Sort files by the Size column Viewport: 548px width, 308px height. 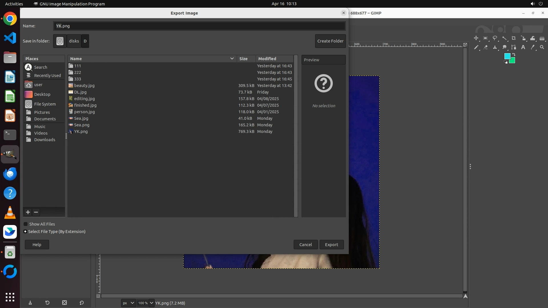(243, 59)
